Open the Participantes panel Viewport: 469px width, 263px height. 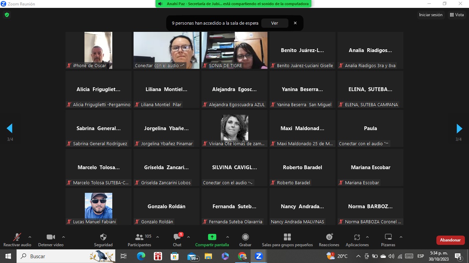pos(139,237)
